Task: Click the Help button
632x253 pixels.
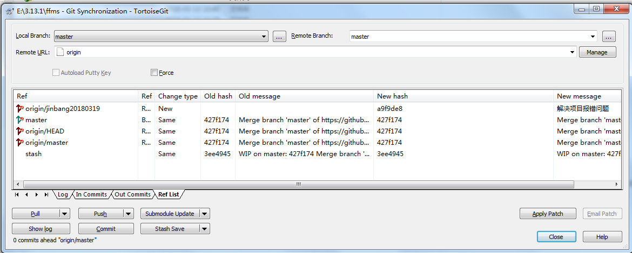Action: [x=602, y=237]
